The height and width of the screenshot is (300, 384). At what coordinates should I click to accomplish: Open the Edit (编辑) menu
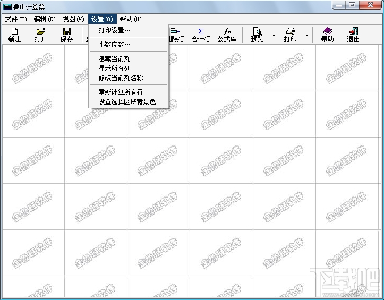point(45,19)
